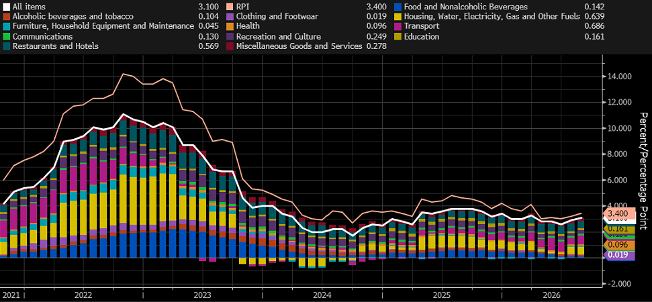Viewport: 652px width, 302px height.
Task: Click the RPI legend color swatch
Action: pyautogui.click(x=230, y=7)
